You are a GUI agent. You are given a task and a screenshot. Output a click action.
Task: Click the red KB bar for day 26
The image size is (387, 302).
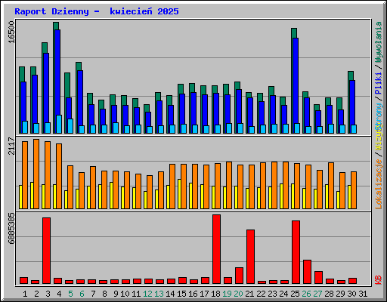(307, 272)
